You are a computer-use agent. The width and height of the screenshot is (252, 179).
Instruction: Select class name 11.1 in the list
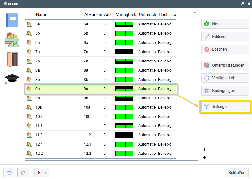39,126
